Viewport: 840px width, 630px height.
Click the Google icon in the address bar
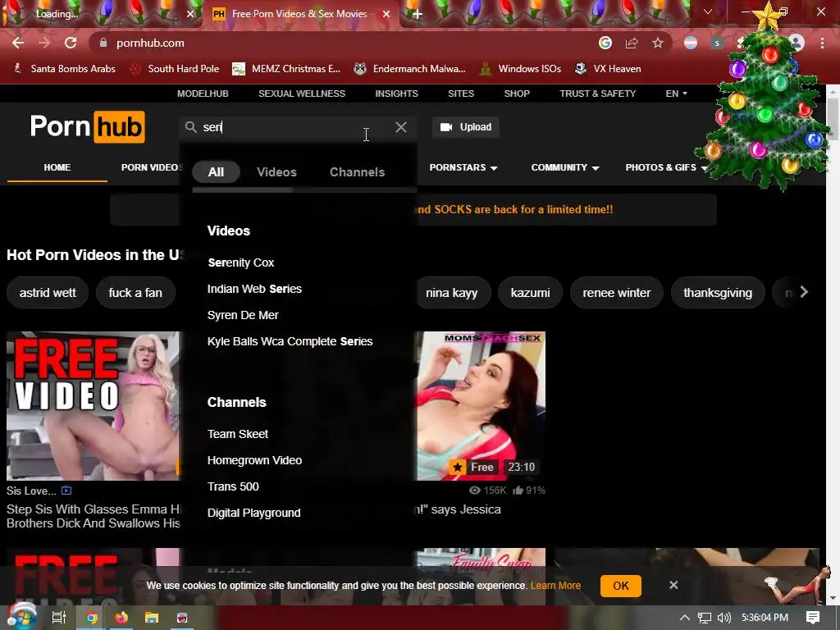point(605,43)
